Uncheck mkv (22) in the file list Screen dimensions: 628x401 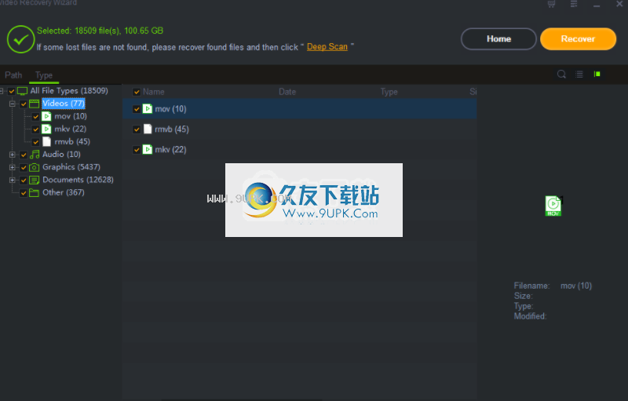coord(137,150)
